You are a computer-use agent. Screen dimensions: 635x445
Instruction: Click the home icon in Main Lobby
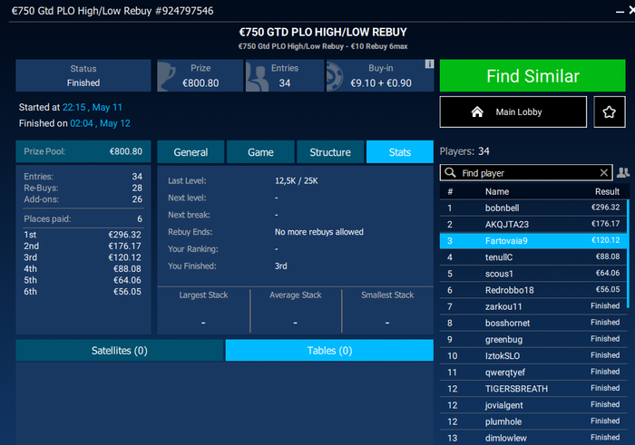477,112
